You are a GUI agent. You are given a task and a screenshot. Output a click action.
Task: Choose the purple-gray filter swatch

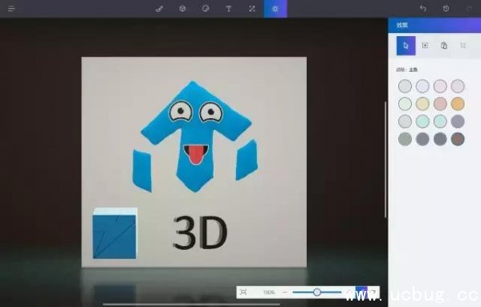point(458,121)
